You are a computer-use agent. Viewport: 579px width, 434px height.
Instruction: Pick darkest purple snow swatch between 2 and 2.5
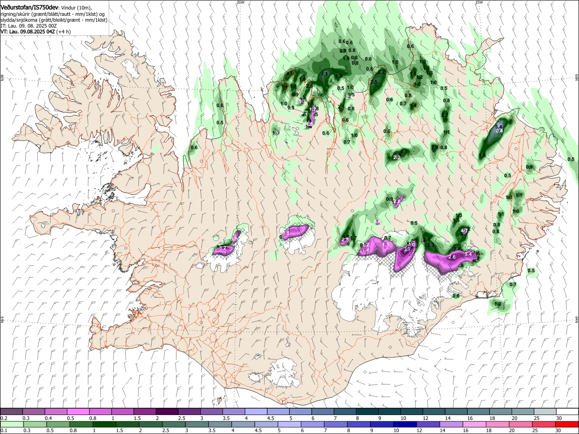pos(167,412)
